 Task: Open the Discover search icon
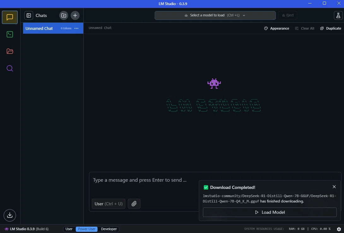click(x=10, y=68)
